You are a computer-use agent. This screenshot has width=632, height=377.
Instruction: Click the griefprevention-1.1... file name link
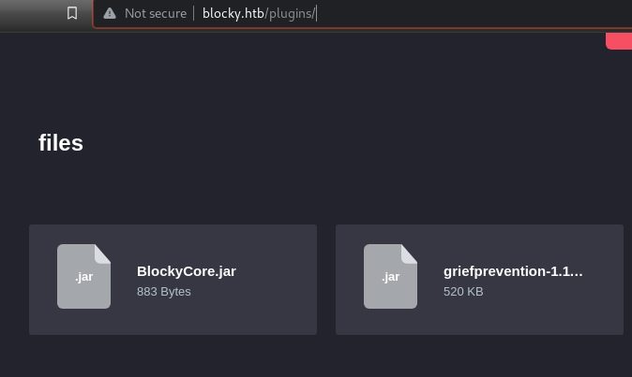[x=513, y=271]
